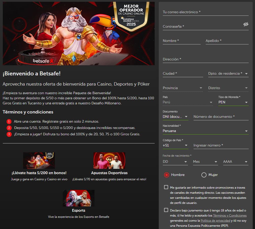
Task: Open the Esports promo image
Action: [x=78, y=198]
